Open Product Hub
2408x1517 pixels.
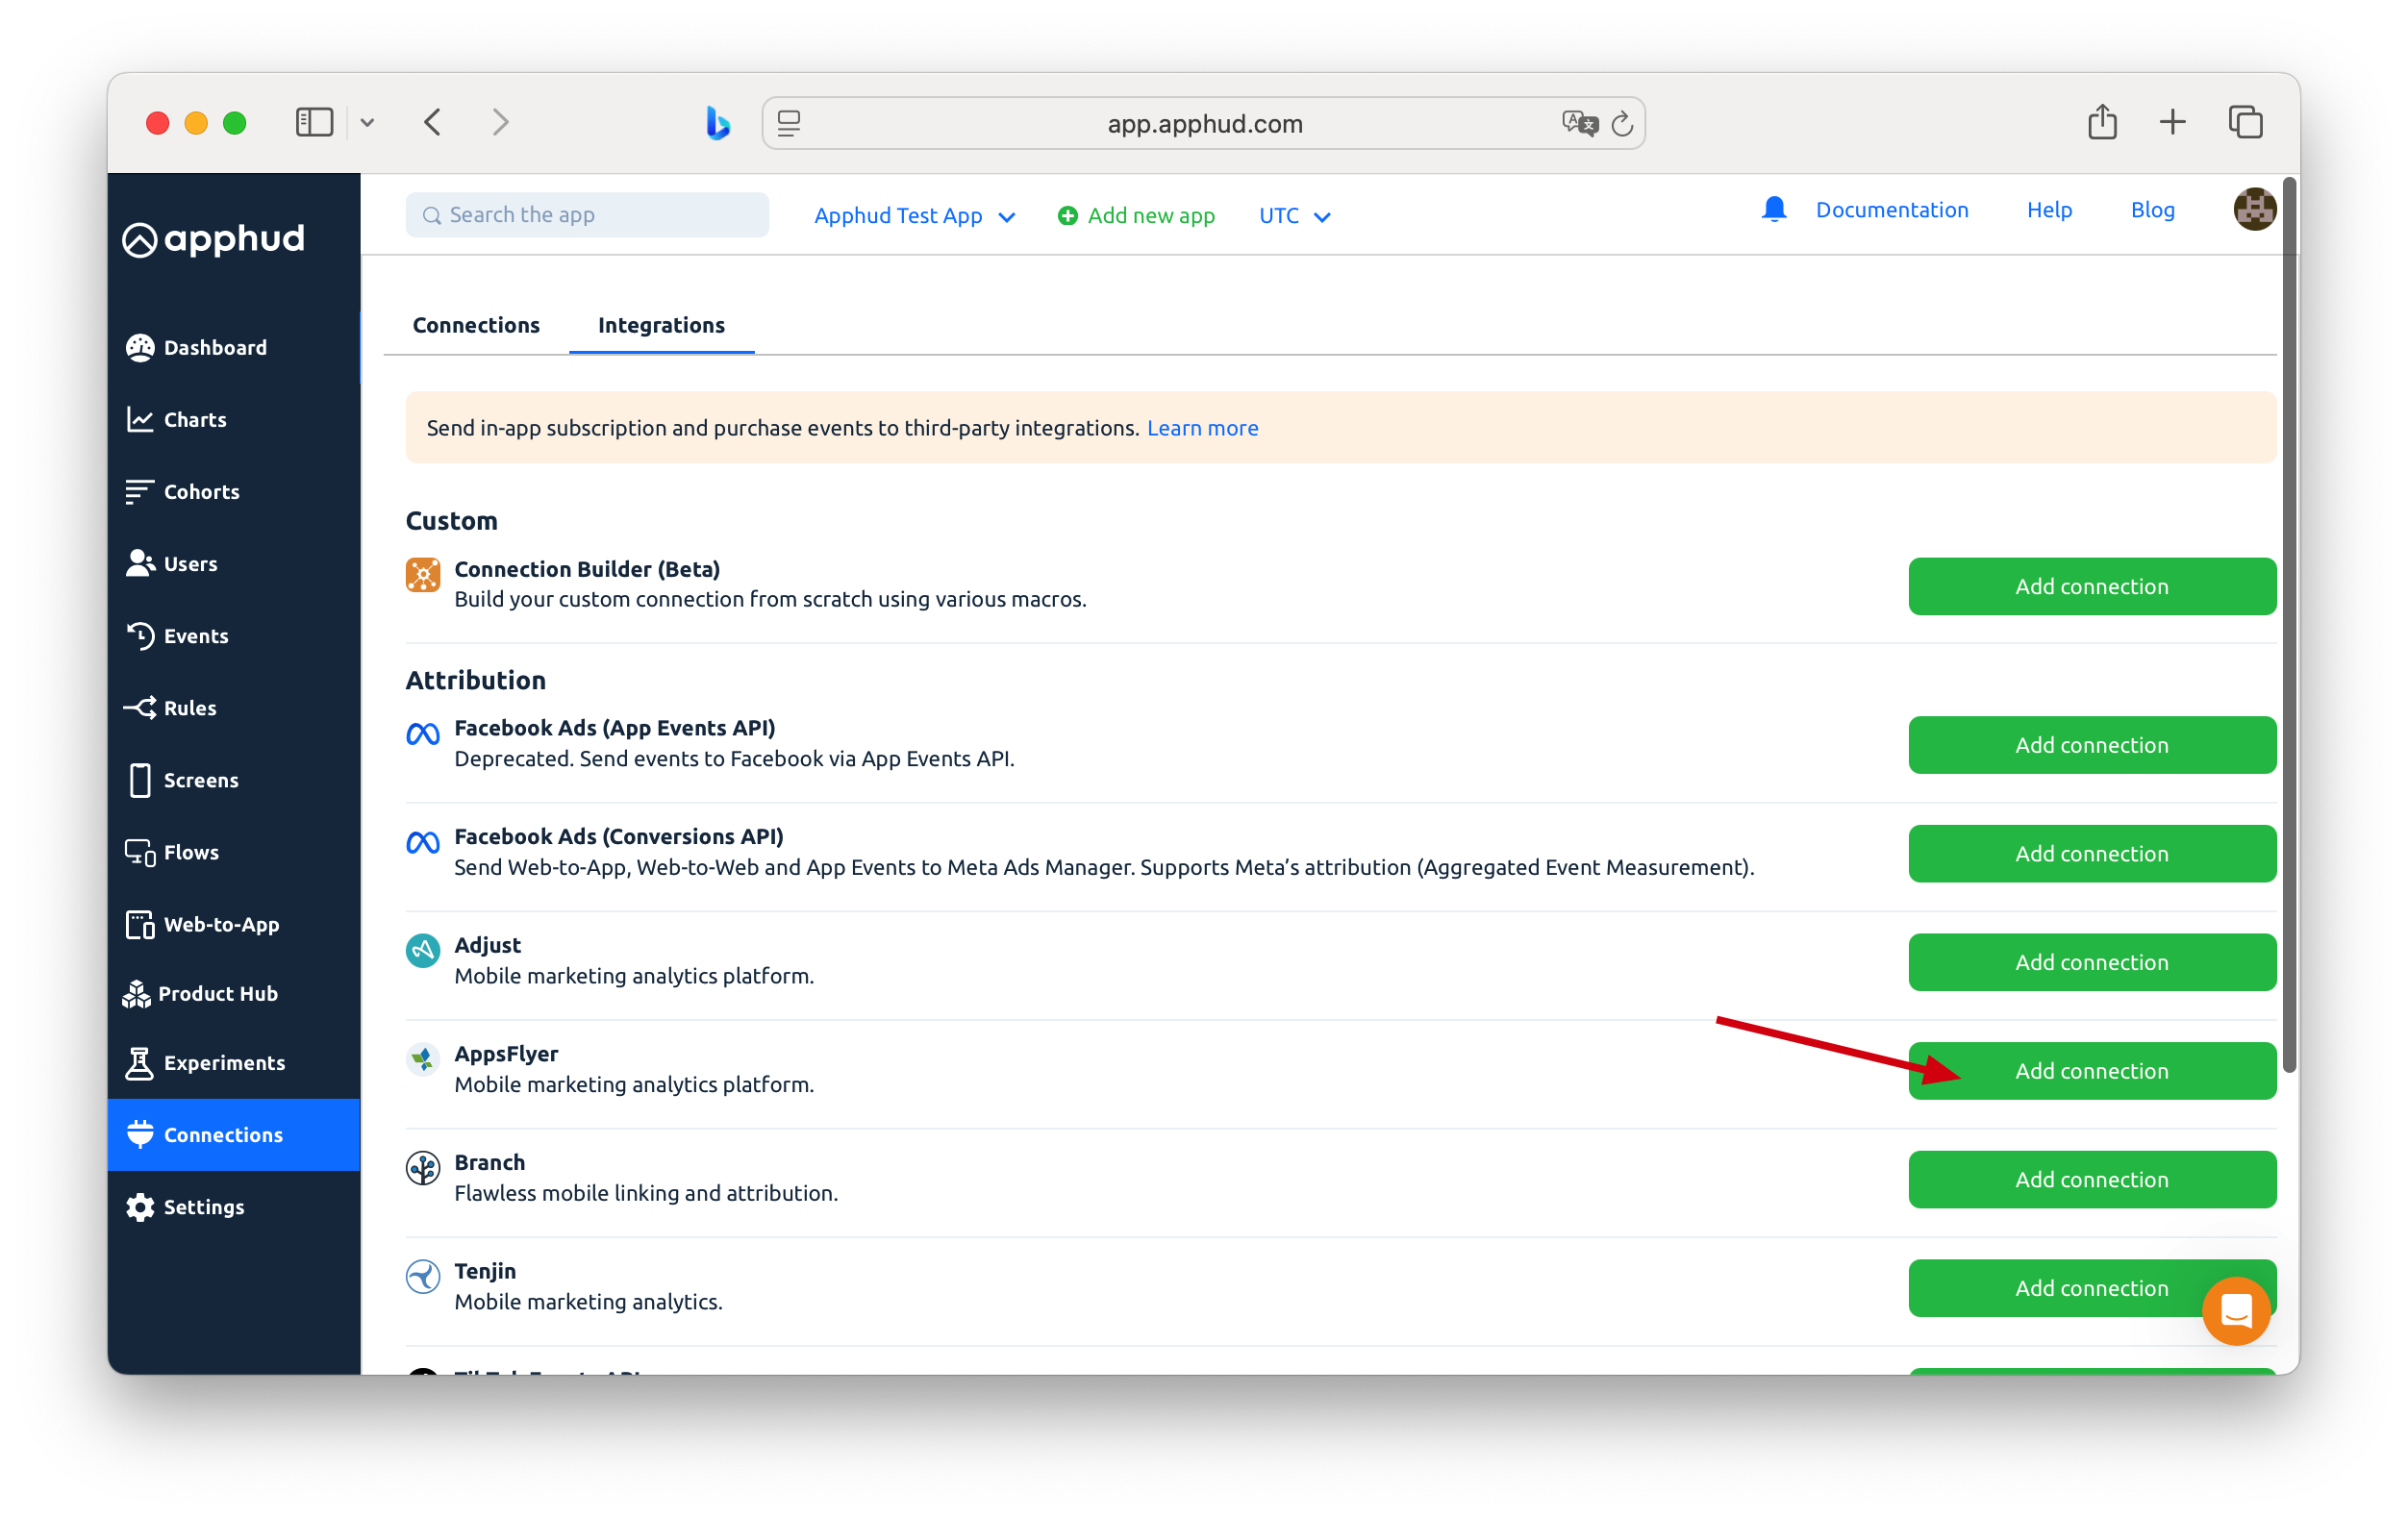click(x=233, y=993)
